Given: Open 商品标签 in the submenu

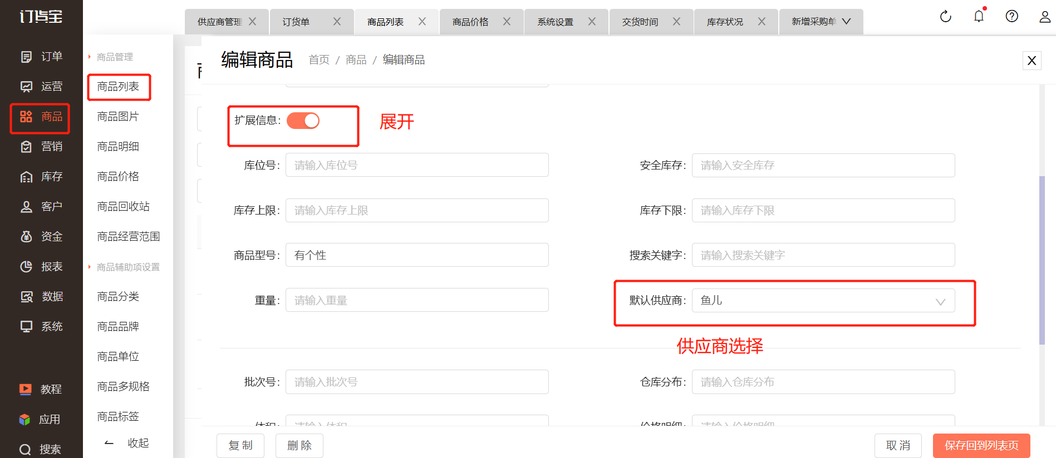Looking at the screenshot, I should (118, 417).
